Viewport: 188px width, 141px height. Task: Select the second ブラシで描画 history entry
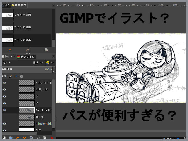tap(27, 28)
